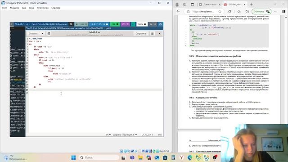The height and width of the screenshot is (162, 288).
Task: Click the network 10.0.2.15/24 panel widget
Action: tap(99, 24)
